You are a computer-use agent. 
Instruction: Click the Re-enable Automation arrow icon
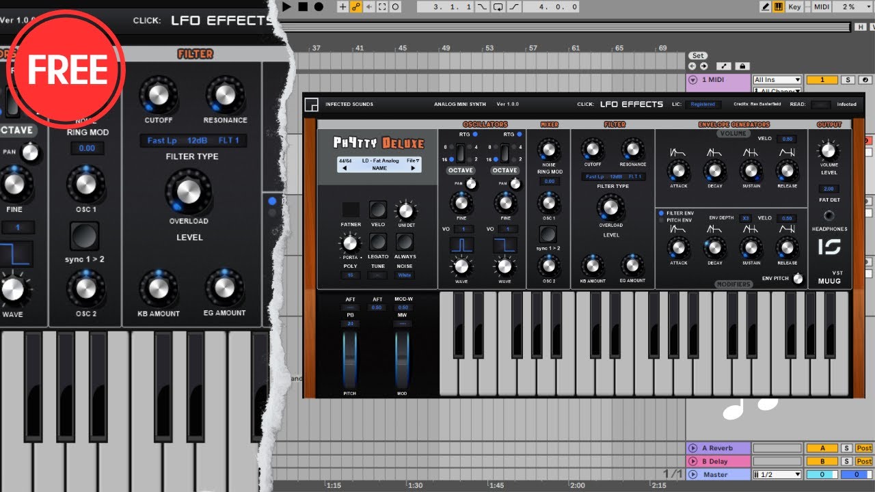tap(369, 7)
